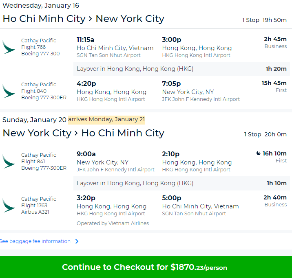Viewport: 292px width, 278px height.
Task: Click the 11:15a departure time
Action: point(86,39)
